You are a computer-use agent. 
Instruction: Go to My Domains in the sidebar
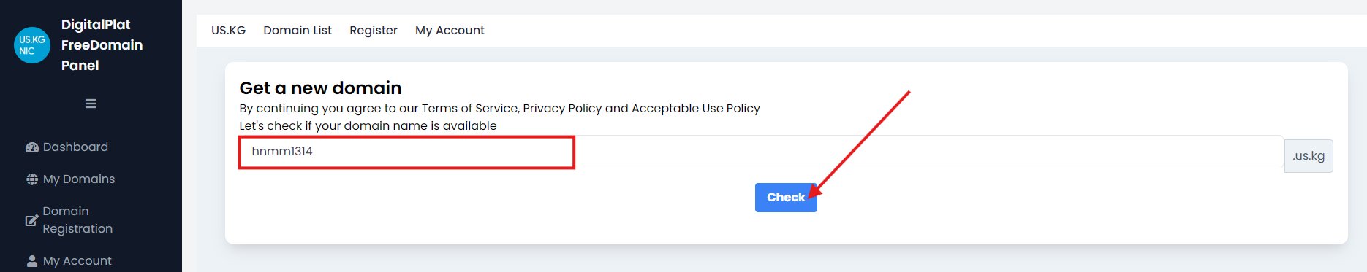[79, 179]
